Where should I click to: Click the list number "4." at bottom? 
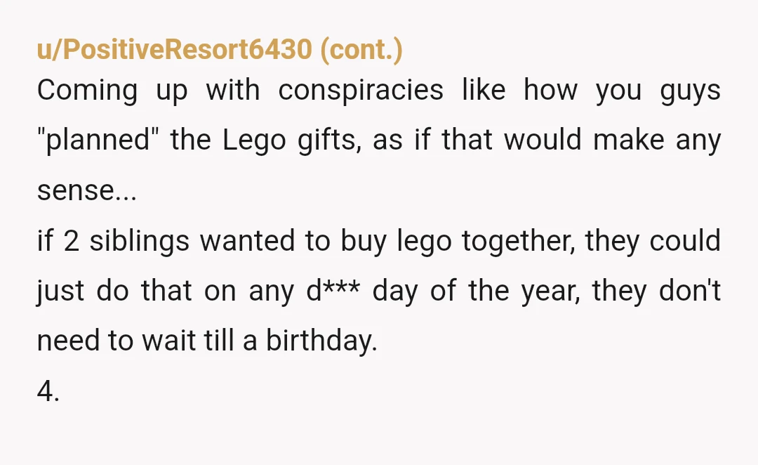(x=48, y=391)
